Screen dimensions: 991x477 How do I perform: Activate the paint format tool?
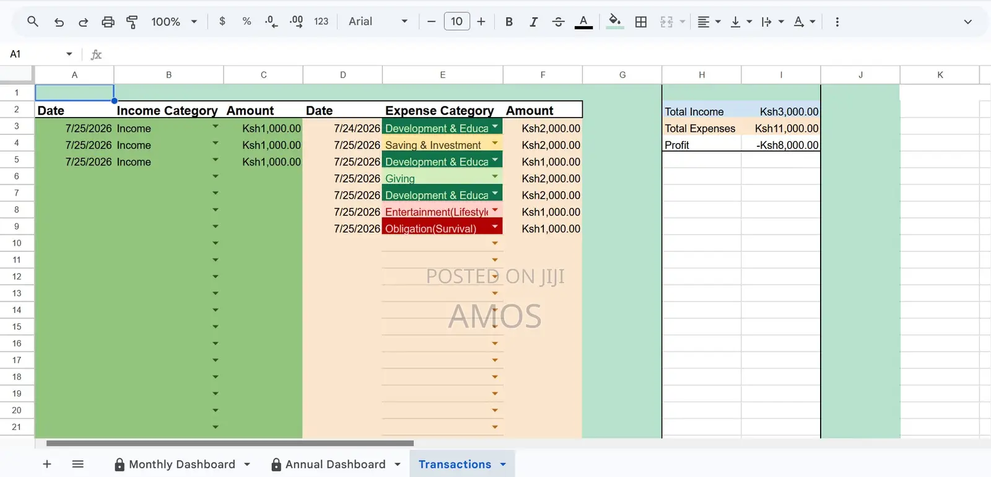click(x=132, y=22)
